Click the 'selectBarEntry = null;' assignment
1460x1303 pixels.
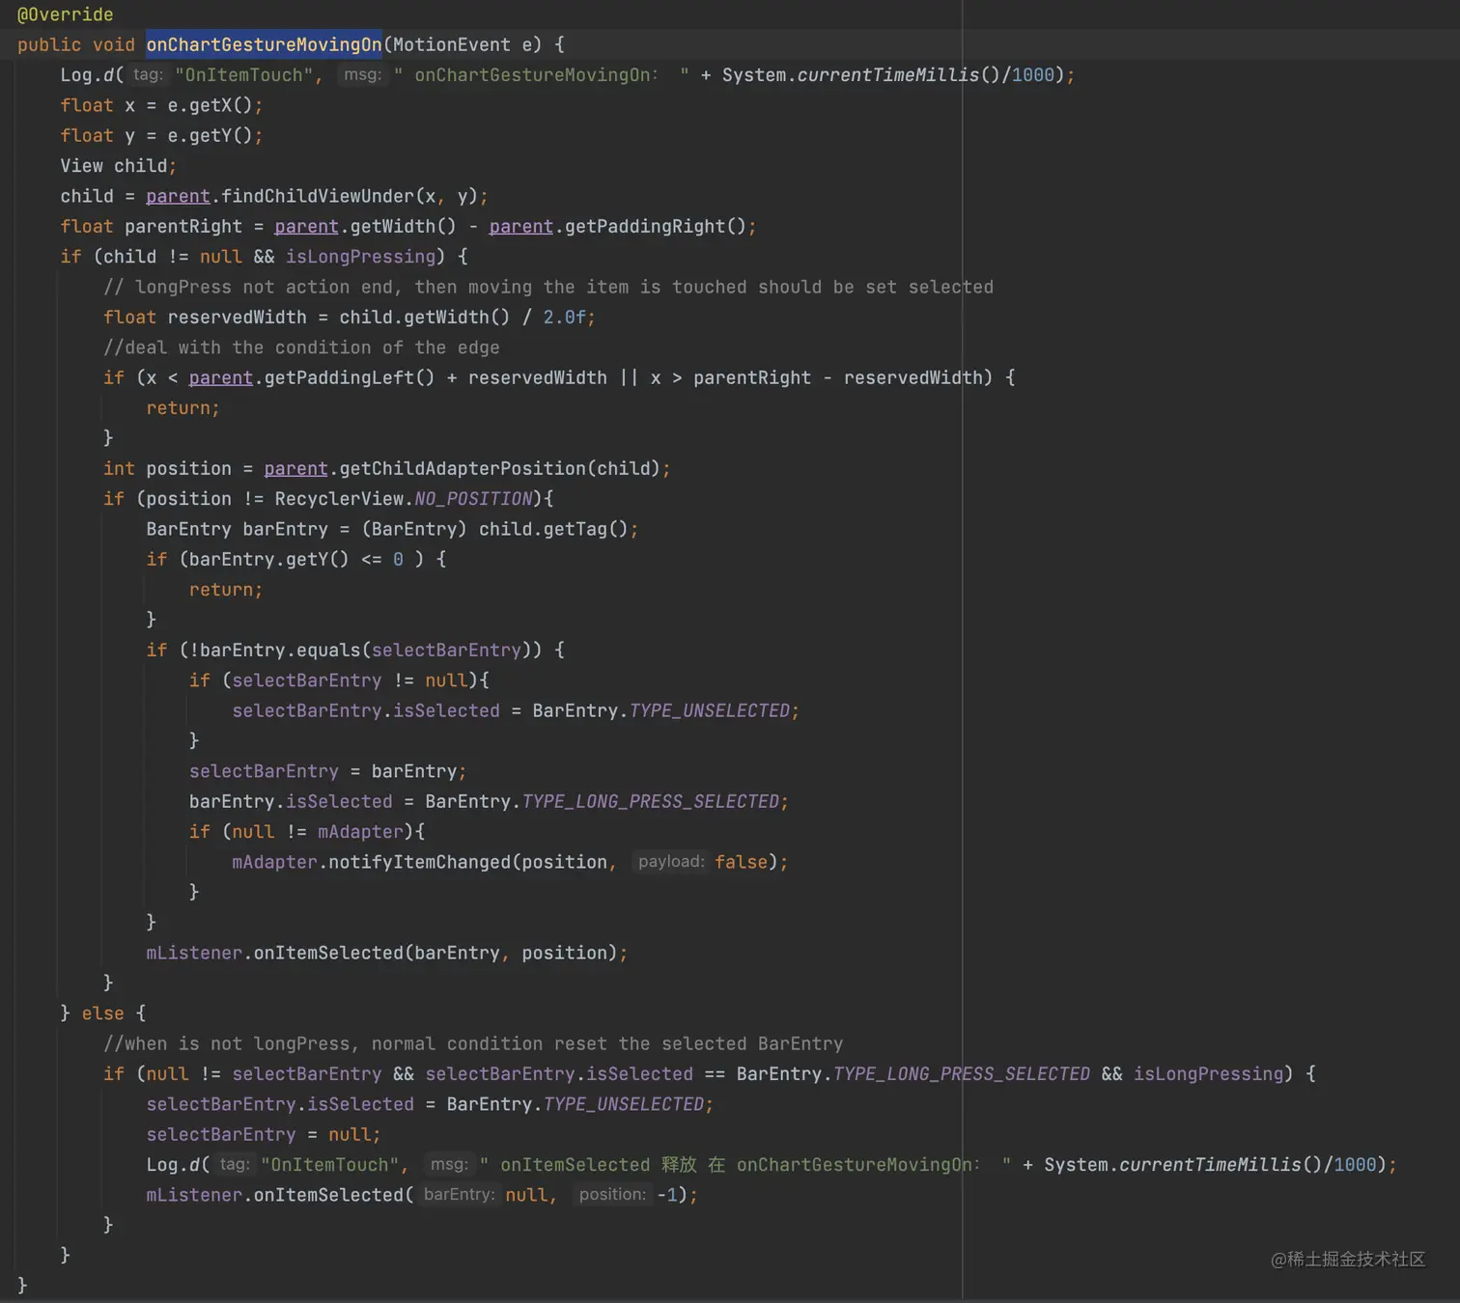pos(264,1134)
